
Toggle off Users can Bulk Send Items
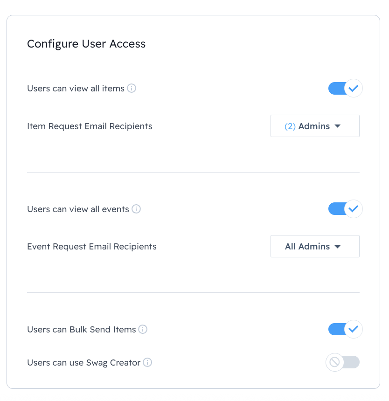click(345, 329)
